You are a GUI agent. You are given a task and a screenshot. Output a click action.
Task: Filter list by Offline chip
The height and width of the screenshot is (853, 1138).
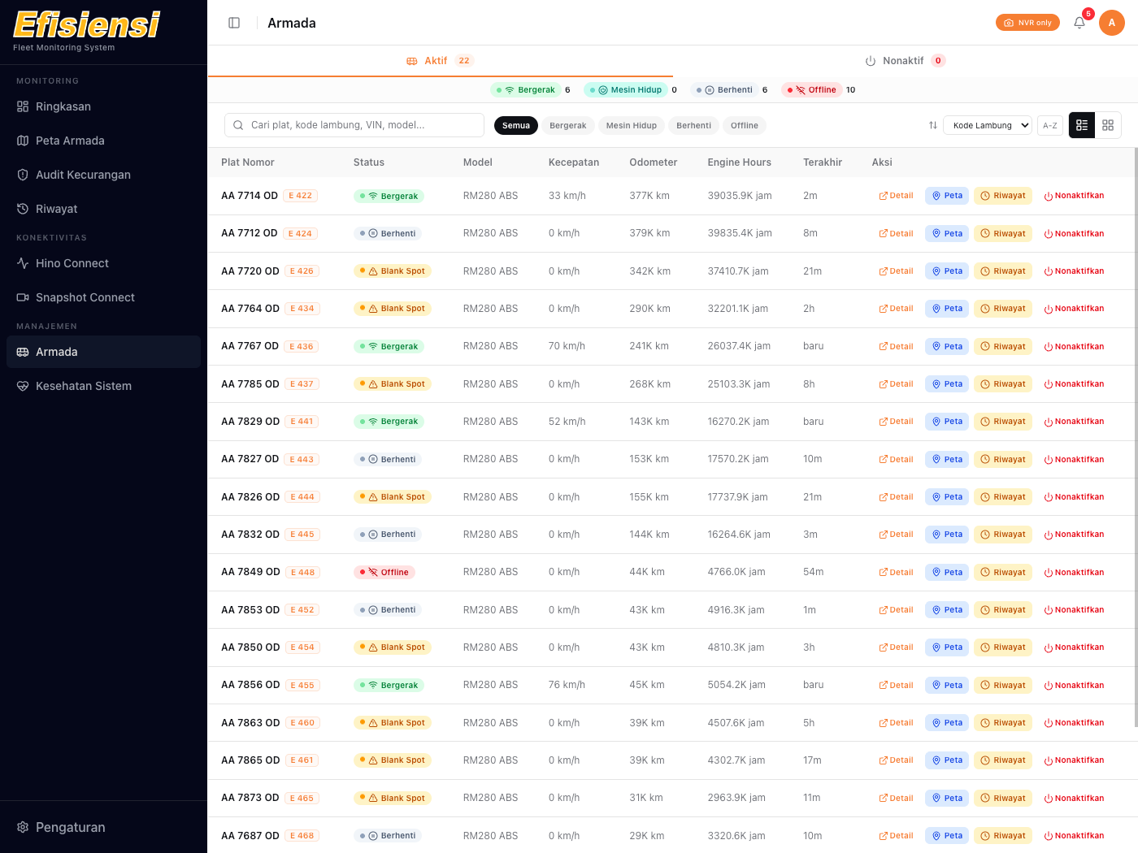click(744, 125)
